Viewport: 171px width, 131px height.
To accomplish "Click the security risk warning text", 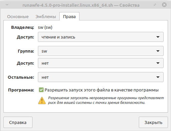I will click(106, 100).
